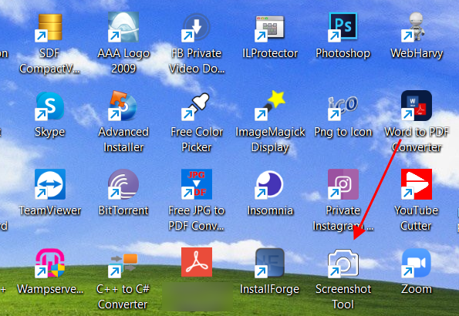Click the "BitTorrent" label text
Screen dimensions: 459x316
[x=123, y=210]
